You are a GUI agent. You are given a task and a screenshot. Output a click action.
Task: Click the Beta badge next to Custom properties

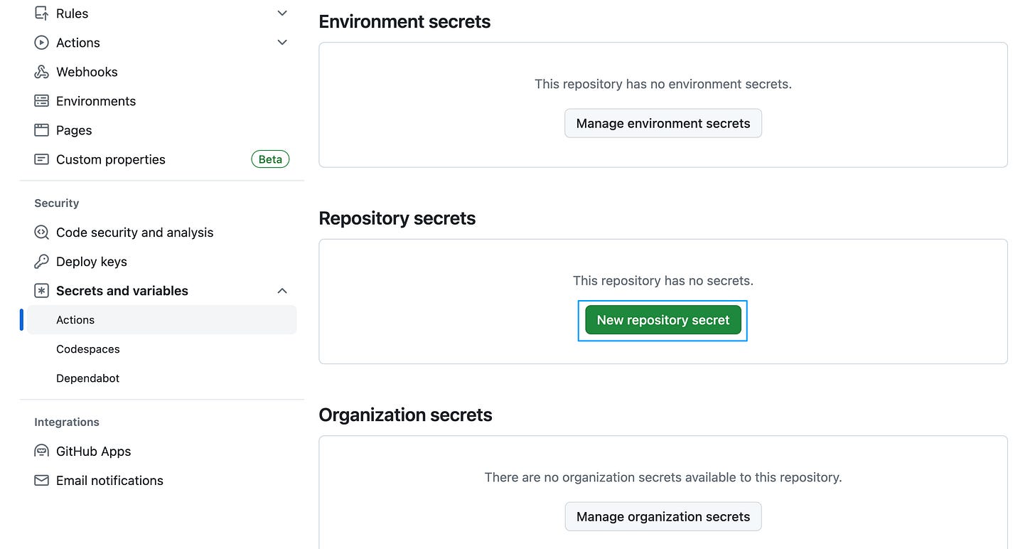pos(270,159)
